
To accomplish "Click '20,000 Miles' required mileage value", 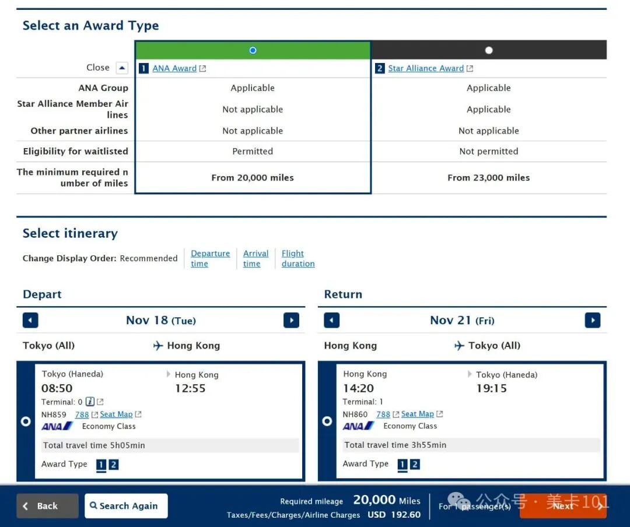I will [x=387, y=500].
